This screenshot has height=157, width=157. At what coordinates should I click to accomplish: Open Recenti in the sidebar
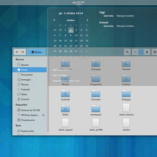(x=29, y=65)
